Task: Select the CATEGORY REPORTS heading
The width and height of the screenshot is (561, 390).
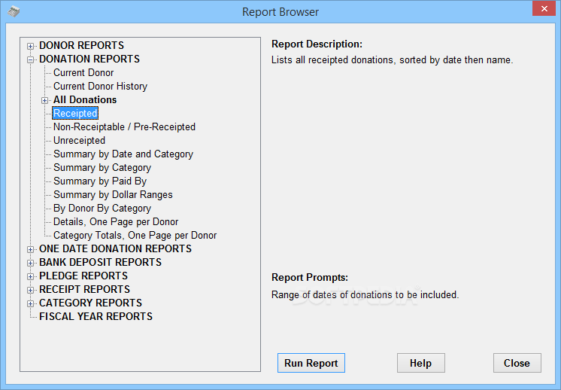Action: [x=90, y=303]
